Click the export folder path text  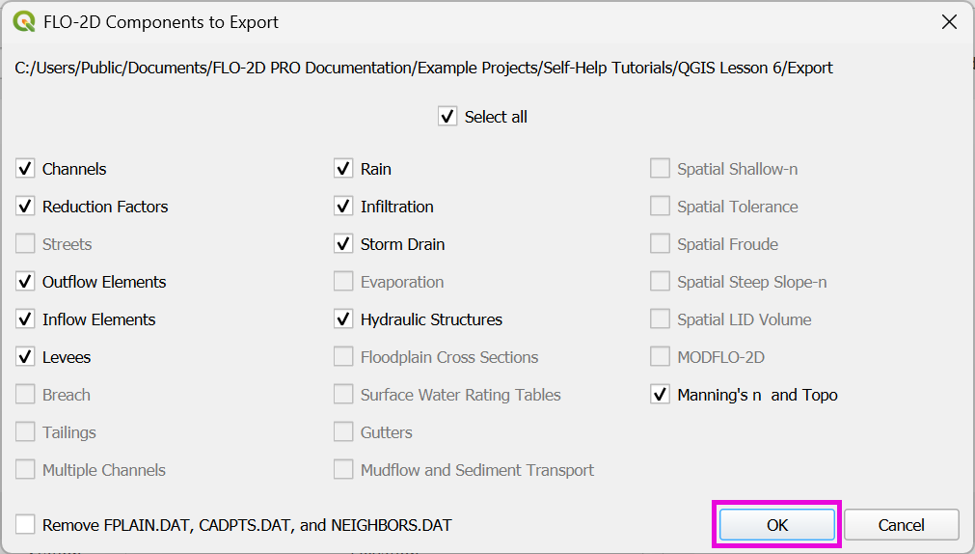tap(424, 68)
